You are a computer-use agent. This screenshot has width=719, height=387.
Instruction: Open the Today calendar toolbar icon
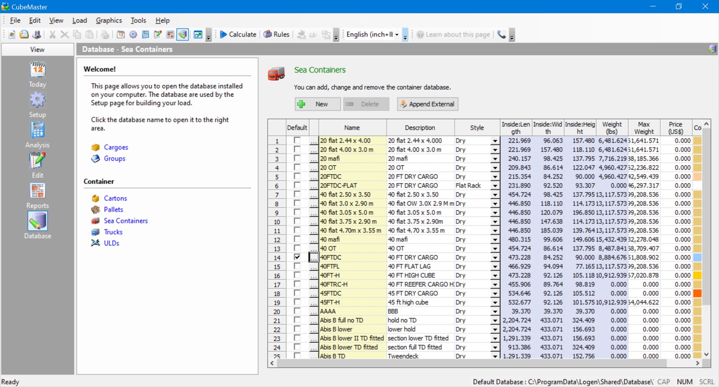coord(121,35)
